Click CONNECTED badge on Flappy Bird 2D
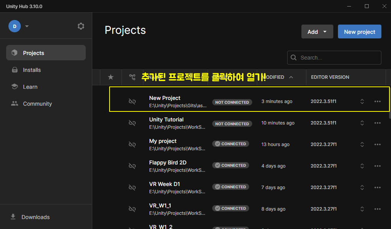This screenshot has height=229, width=391. [231, 165]
